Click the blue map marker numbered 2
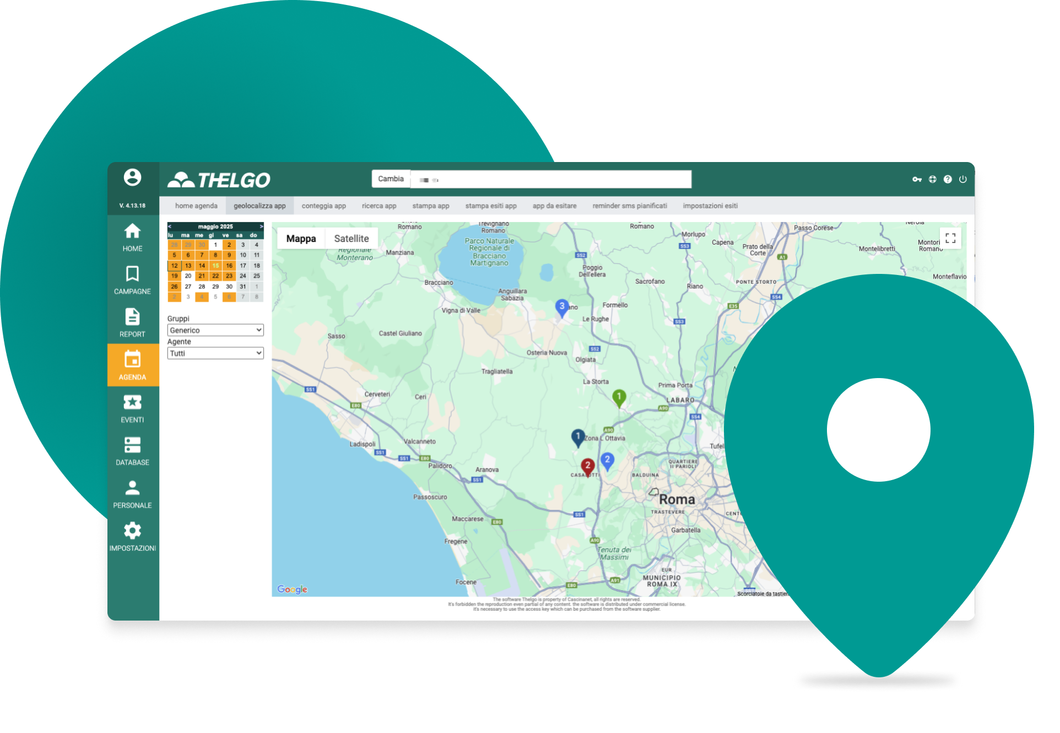This screenshot has width=1060, height=733. pyautogui.click(x=607, y=461)
